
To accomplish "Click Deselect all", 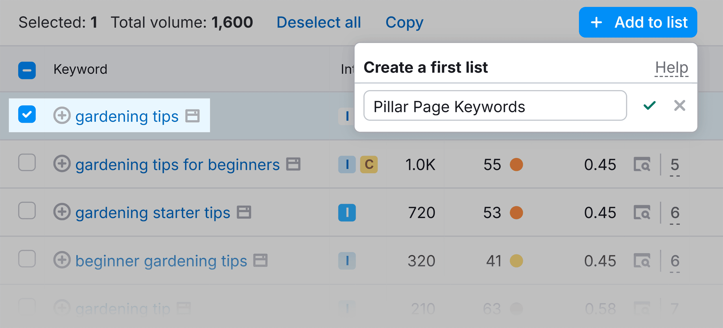I will [318, 22].
